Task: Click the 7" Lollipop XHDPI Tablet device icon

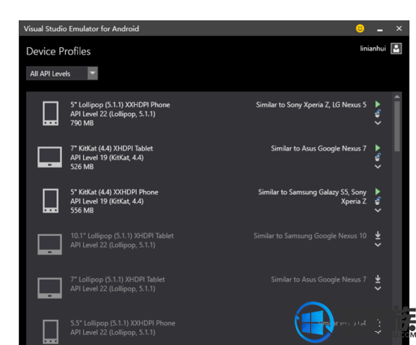Action: 50,288
